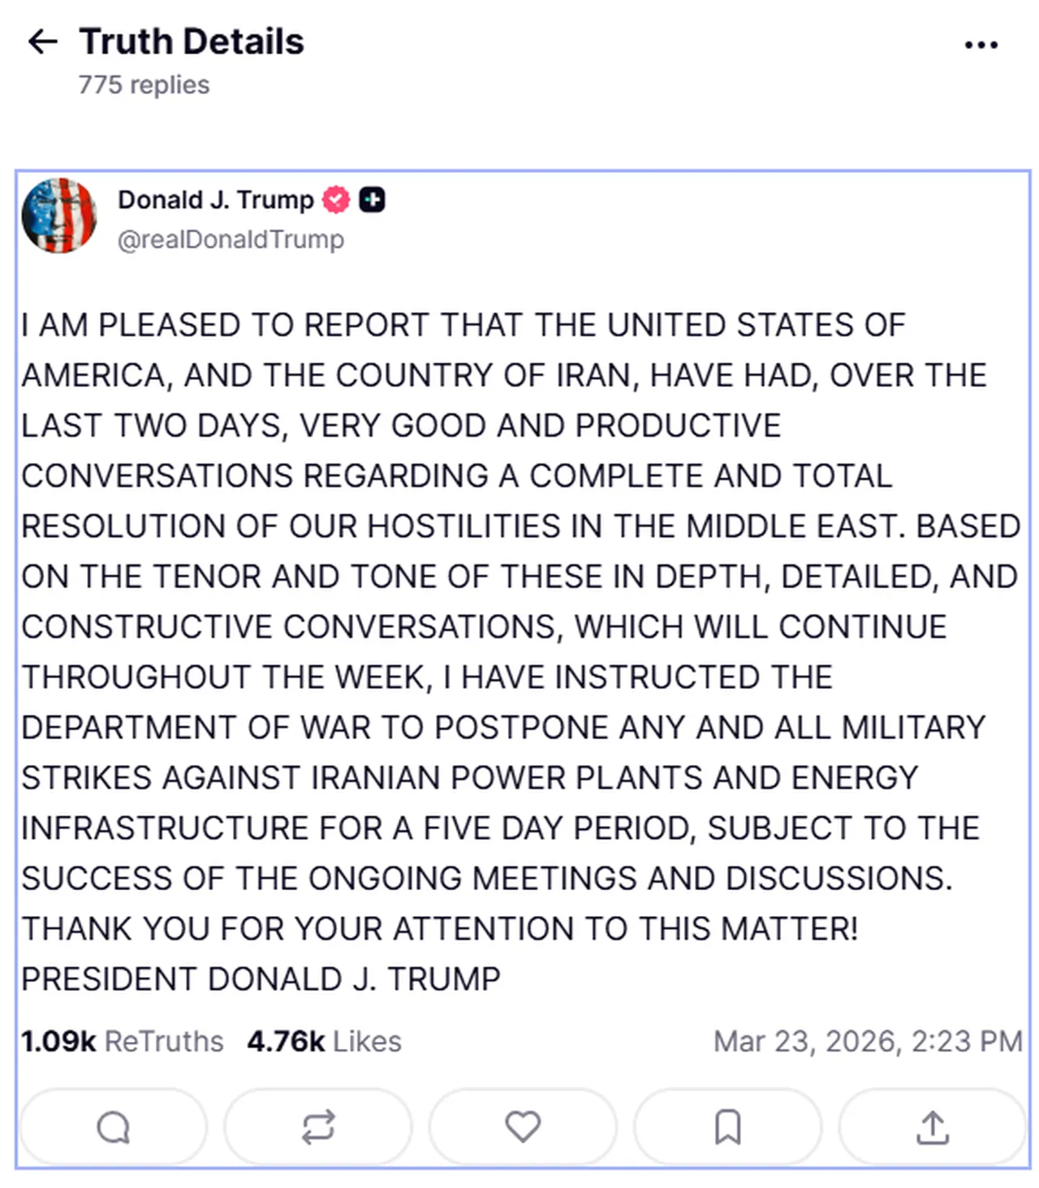The width and height of the screenshot is (1039, 1188).
Task: Click 4.76k Likes to see who liked
Action: click(324, 1040)
